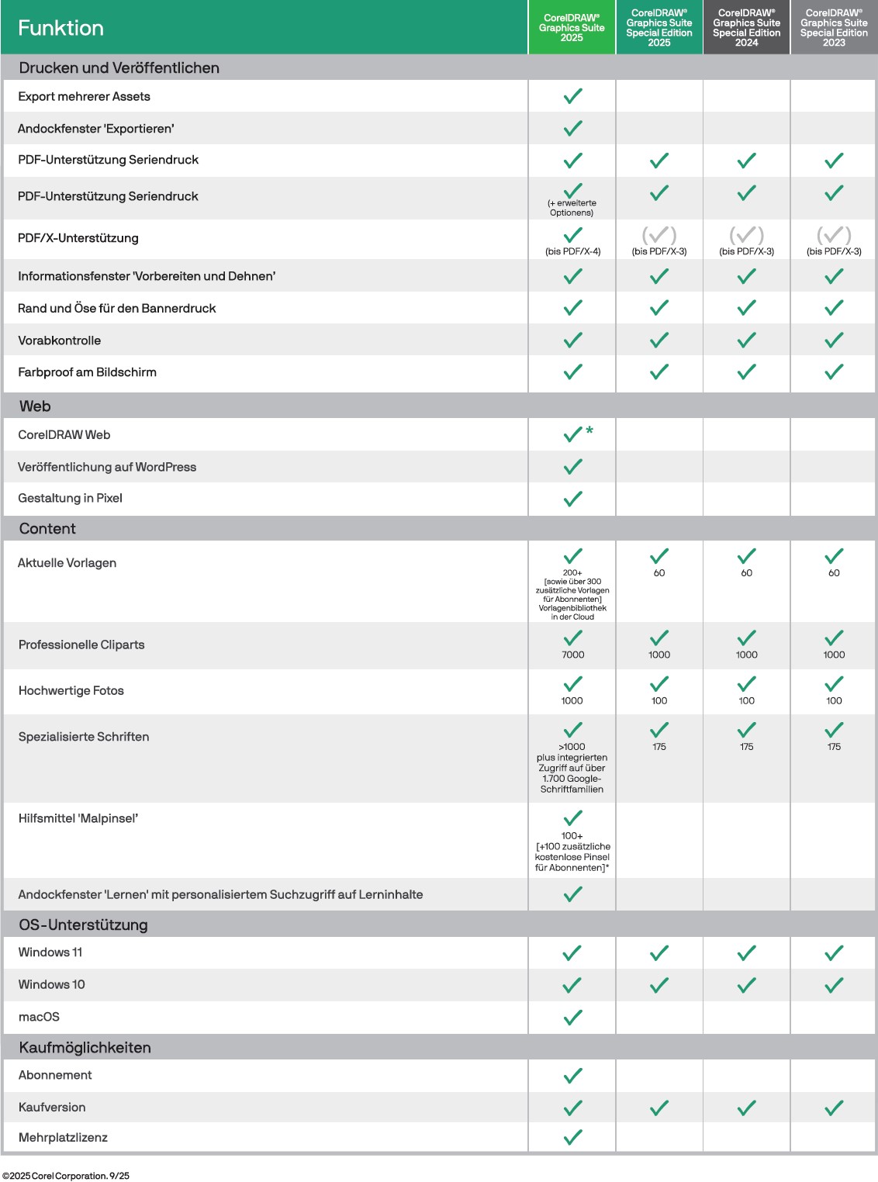The width and height of the screenshot is (878, 1182).
Task: Click the OS-Unterstützung section heading
Action: pyautogui.click(x=83, y=925)
